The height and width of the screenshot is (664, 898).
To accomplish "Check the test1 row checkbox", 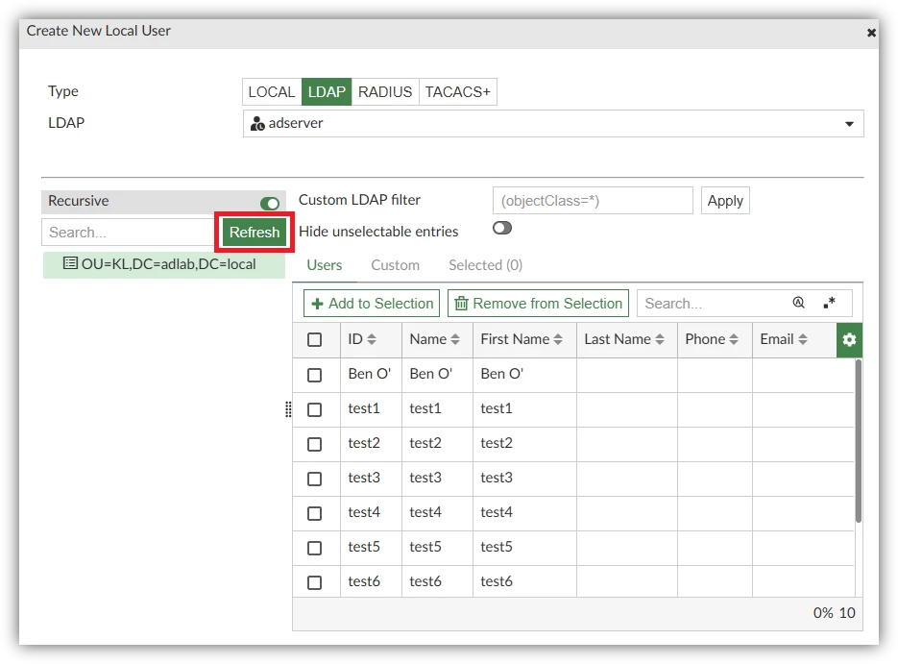I will coord(314,409).
